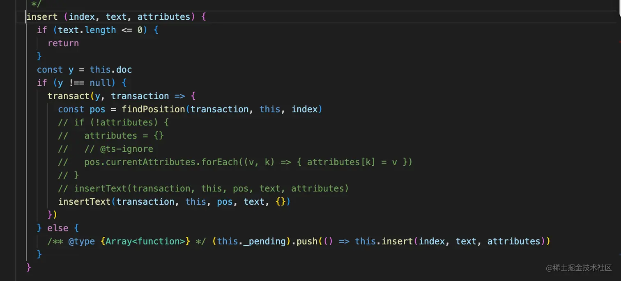Click the else keyword
Viewport: 621px width, 281px height.
tap(58, 228)
